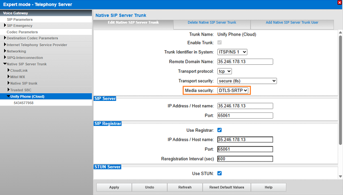The height and width of the screenshot is (195, 343).
Task: Open SIP Parameters in the tree
Action: click(x=20, y=19)
